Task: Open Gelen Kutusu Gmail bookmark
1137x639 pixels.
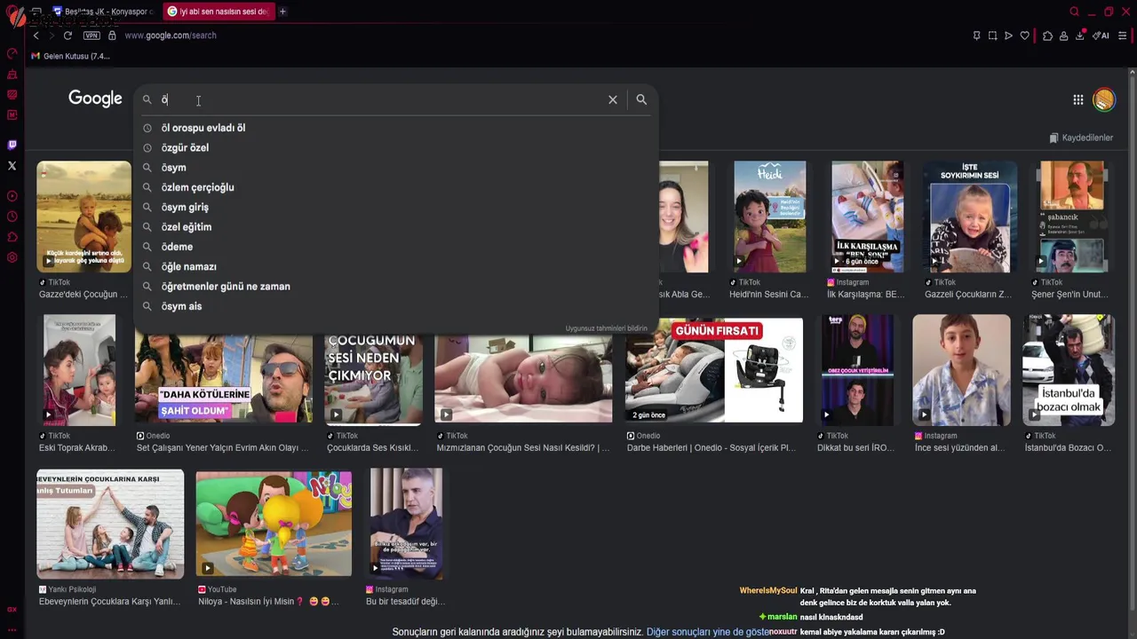Action: (x=70, y=56)
